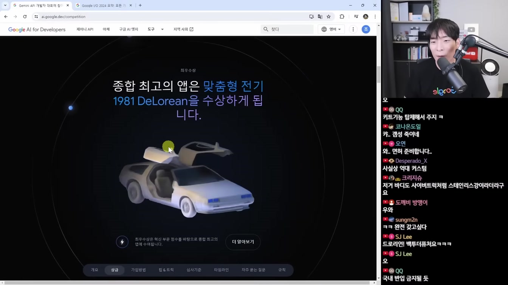Viewport: 508px width, 285px height.
Task: Click the browser forward arrow
Action: tap(15, 17)
